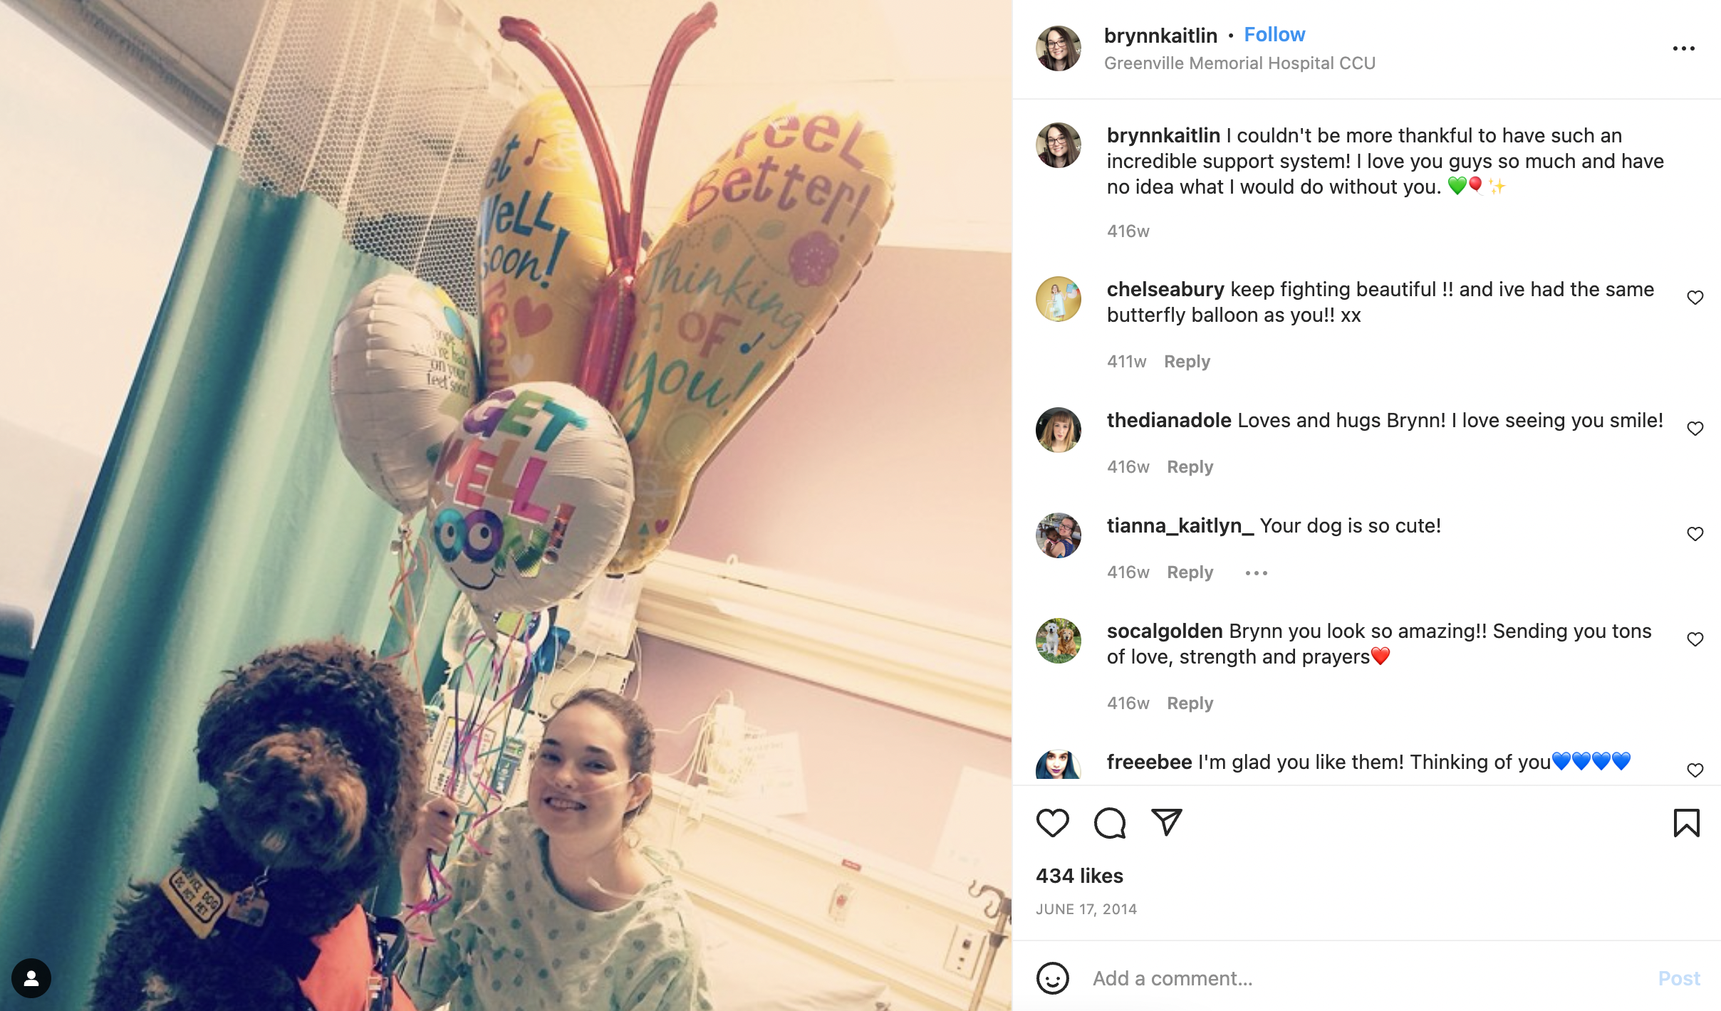Like socalgolden's comment heart
This screenshot has width=1721, height=1011.
1695,639
